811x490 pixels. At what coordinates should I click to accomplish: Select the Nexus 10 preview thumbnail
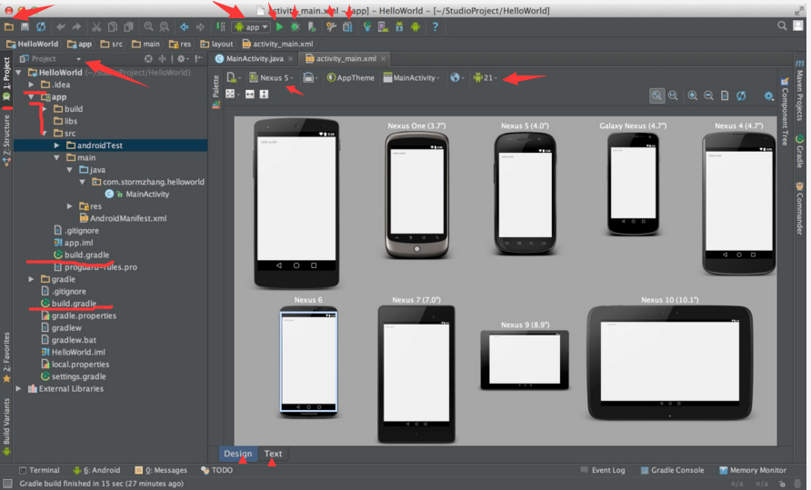pos(669,361)
